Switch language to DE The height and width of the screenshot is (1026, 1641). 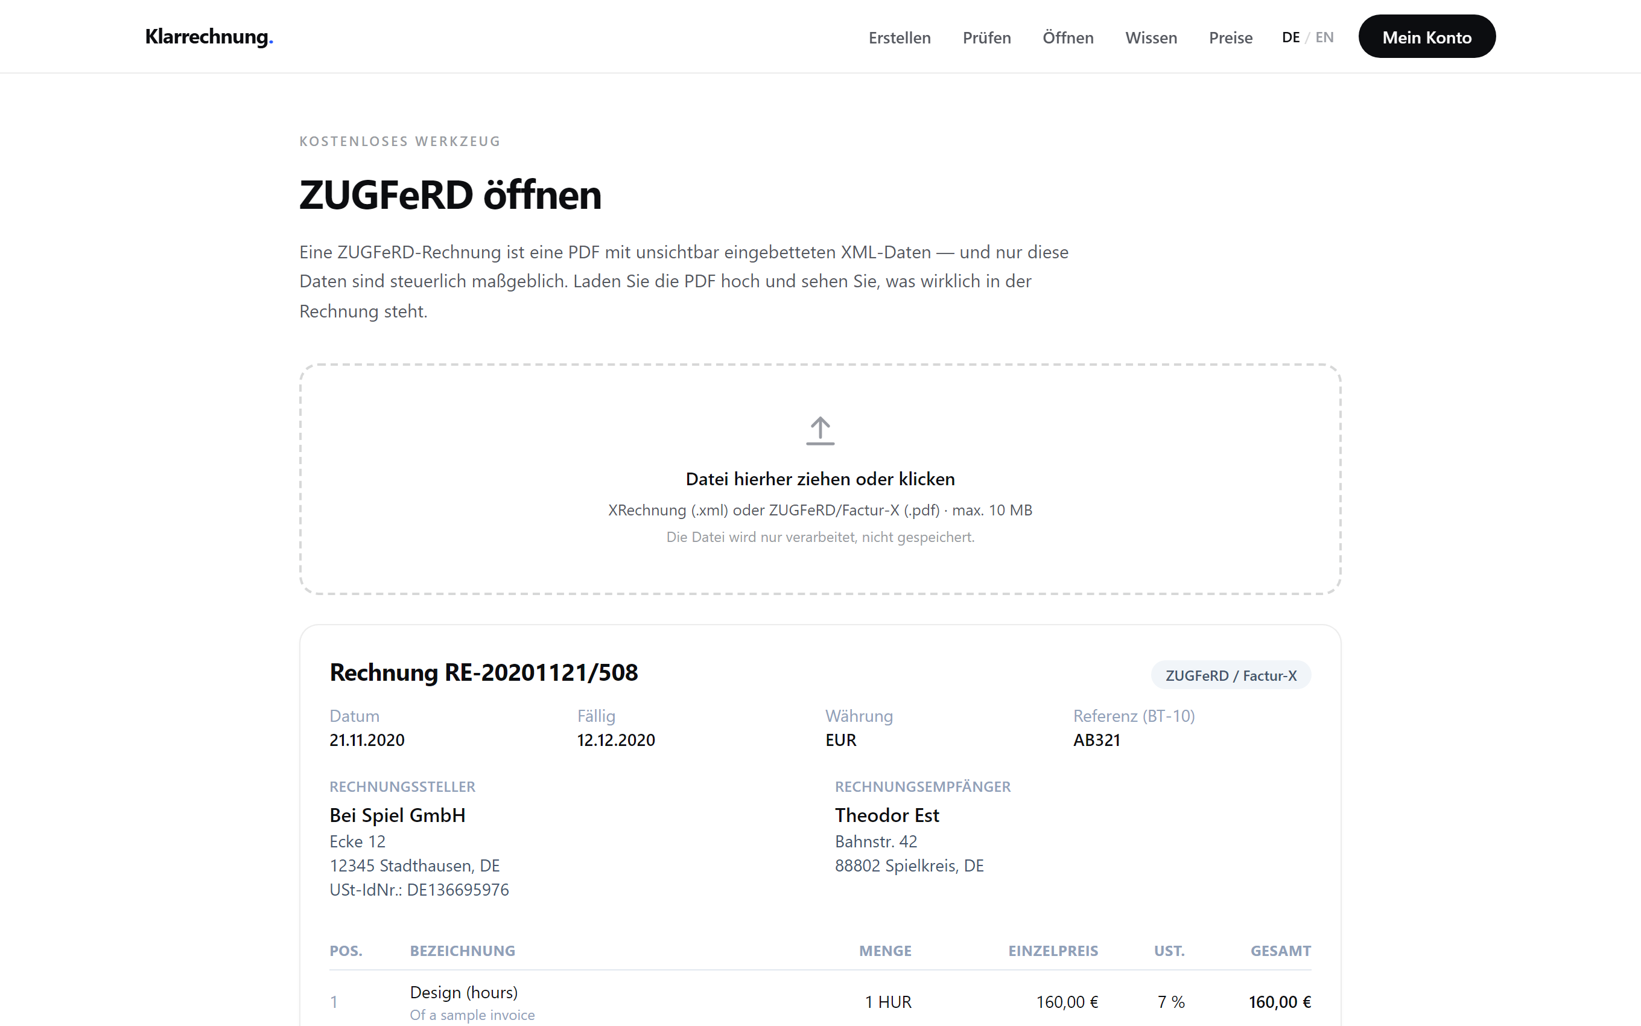(x=1290, y=37)
